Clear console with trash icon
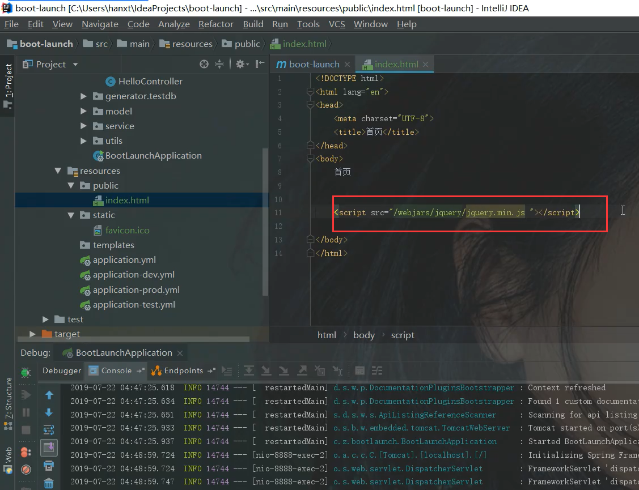This screenshot has width=639, height=490. 49,483
